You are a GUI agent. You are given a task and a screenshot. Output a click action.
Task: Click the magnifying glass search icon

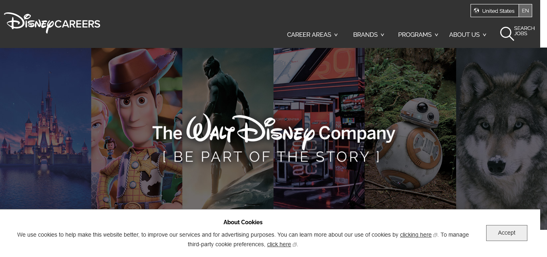point(507,34)
